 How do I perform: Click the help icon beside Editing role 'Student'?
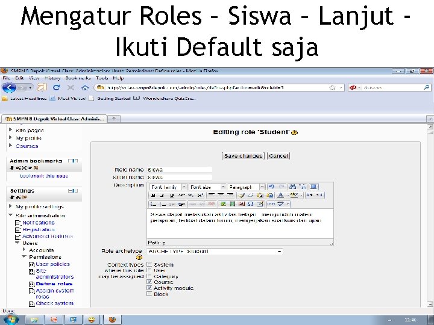295,132
